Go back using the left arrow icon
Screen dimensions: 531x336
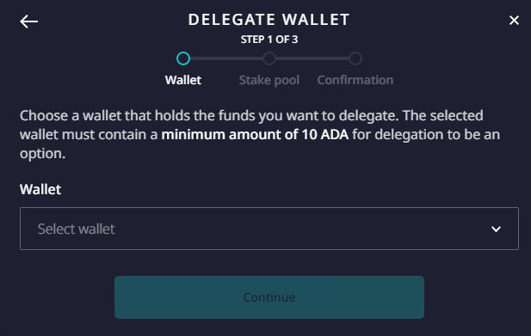click(28, 21)
